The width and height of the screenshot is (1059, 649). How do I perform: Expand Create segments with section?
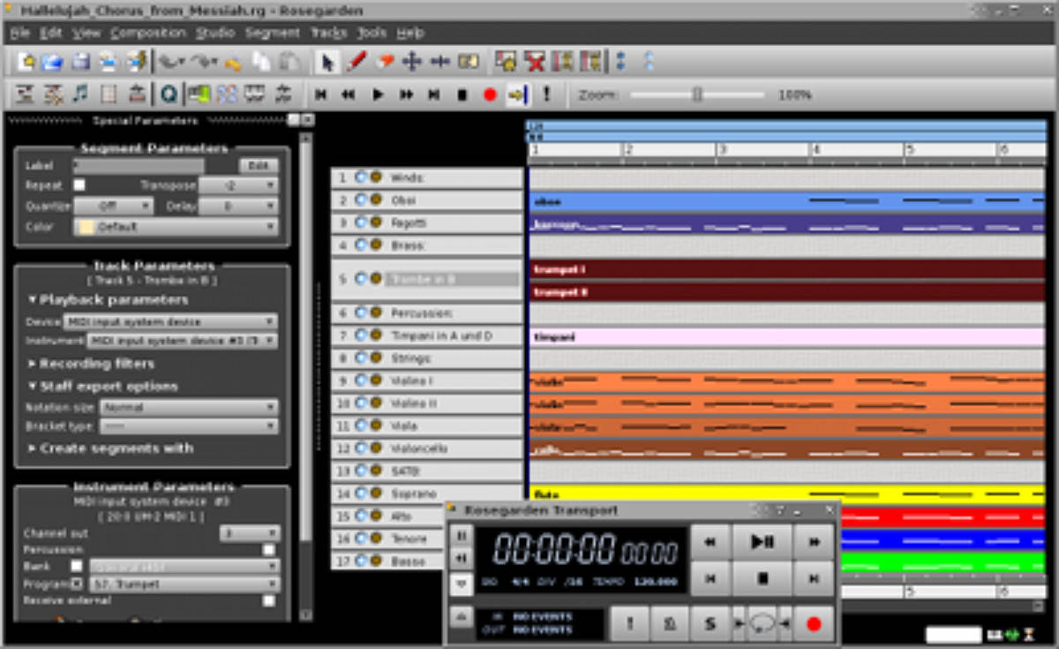(x=110, y=449)
